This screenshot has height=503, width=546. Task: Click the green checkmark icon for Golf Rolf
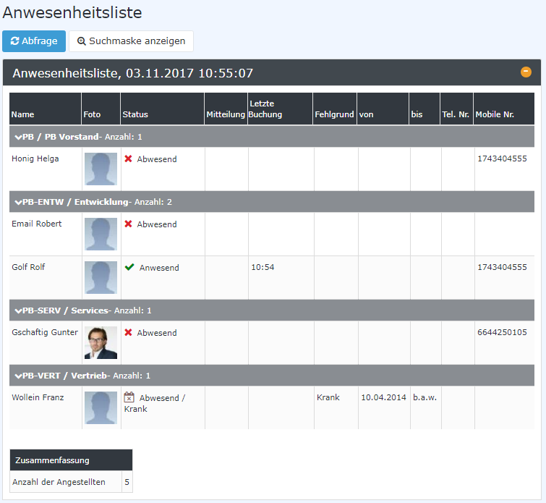click(129, 267)
